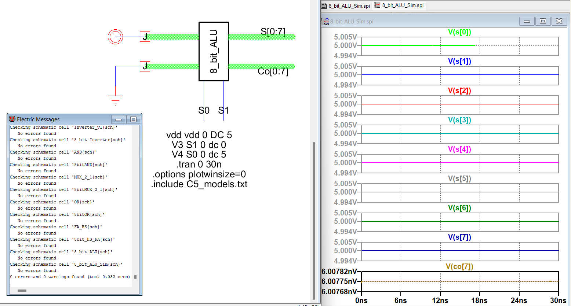Click the Electric Messages horizontal scrollbar thumb

tap(22, 291)
